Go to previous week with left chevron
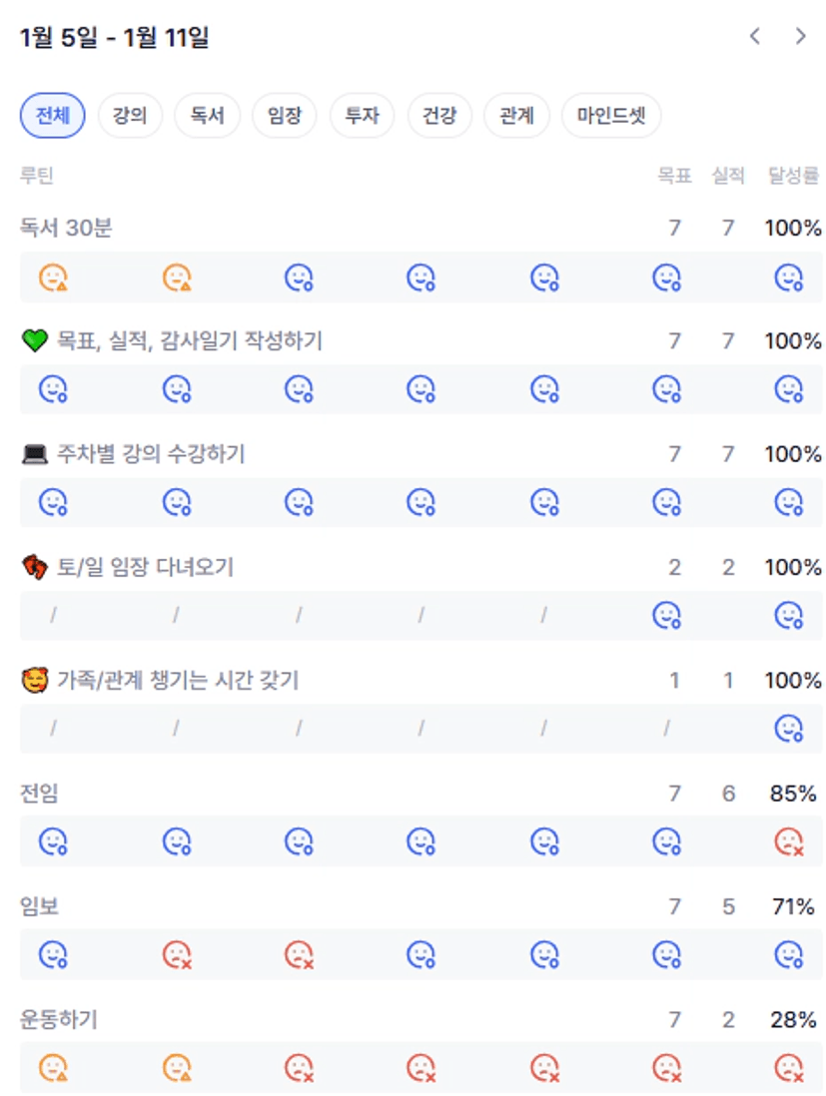The image size is (826, 1096). click(755, 37)
